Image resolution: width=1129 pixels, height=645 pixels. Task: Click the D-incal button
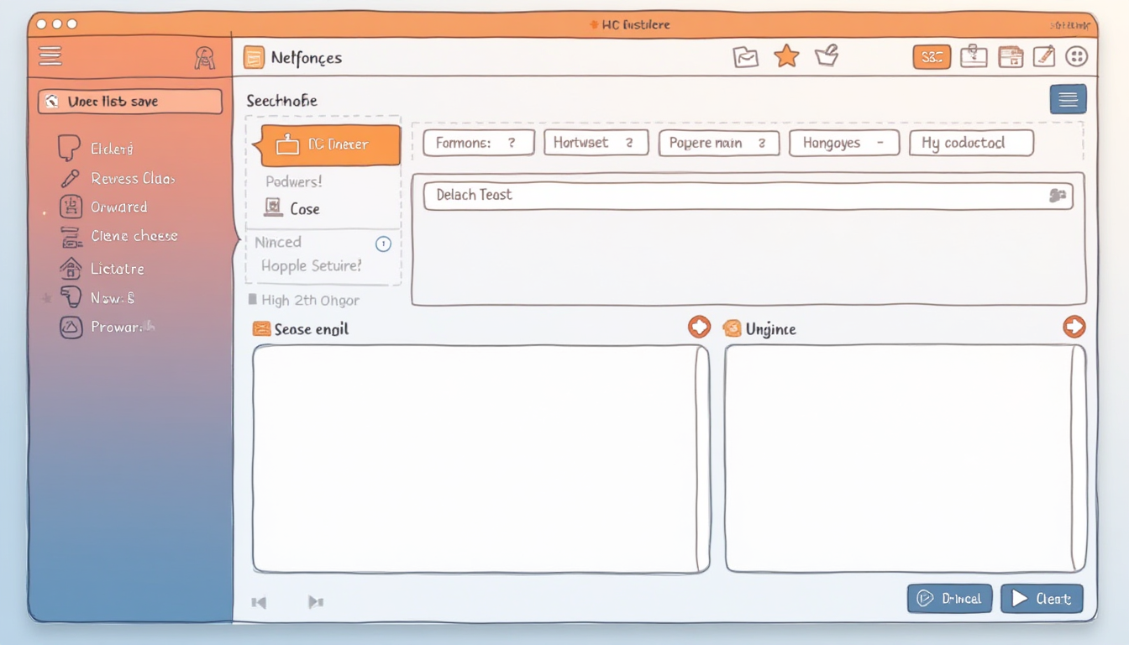pos(949,599)
